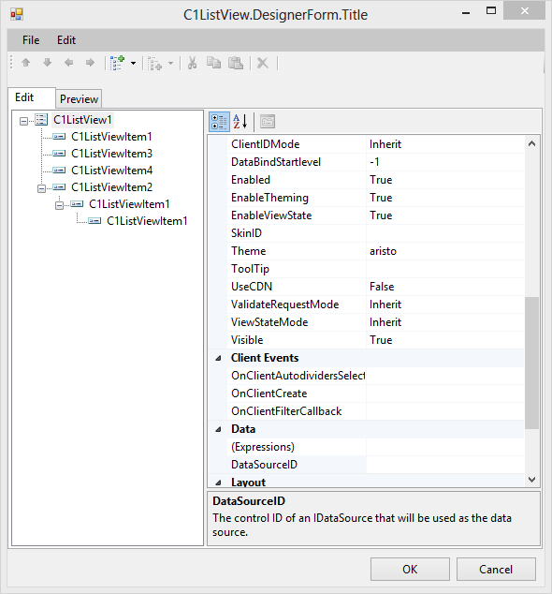Toggle the Alphabetical sort button in the property grid
Screen dimensions: 552x594
pyautogui.click(x=240, y=122)
